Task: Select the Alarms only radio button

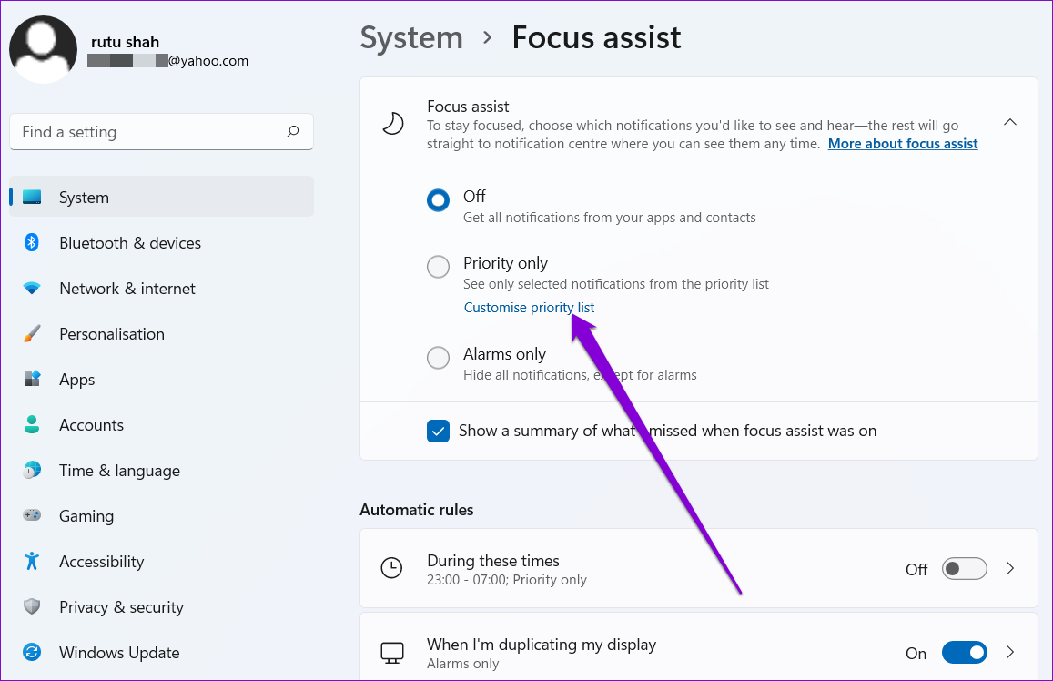Action: coord(438,357)
